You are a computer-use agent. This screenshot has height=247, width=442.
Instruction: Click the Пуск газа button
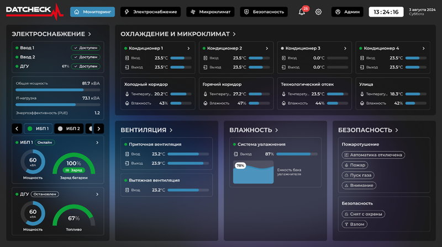(358, 175)
